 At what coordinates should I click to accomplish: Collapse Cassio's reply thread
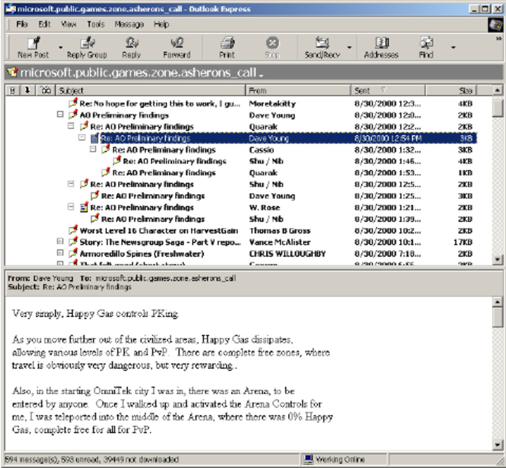click(93, 149)
